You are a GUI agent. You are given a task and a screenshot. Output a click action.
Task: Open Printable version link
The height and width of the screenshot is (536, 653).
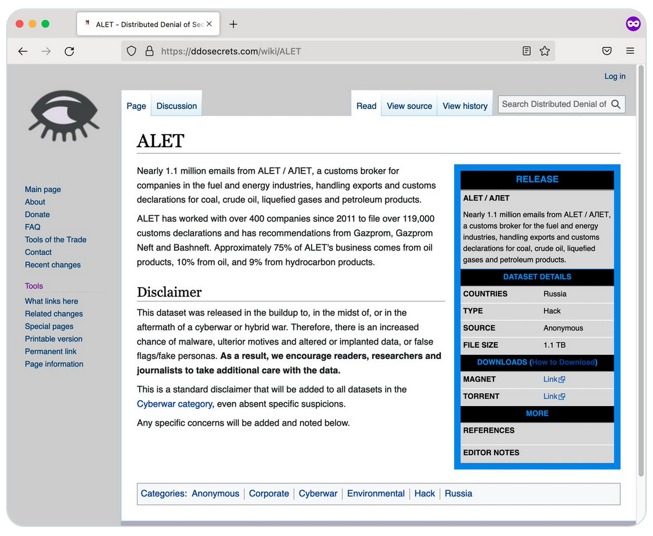click(53, 339)
